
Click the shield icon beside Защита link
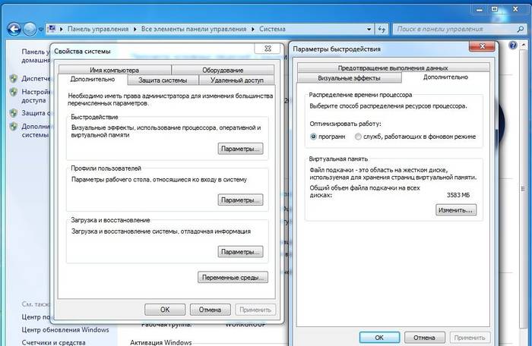point(14,113)
